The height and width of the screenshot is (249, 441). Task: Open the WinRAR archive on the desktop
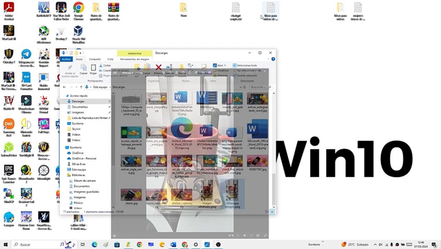click(x=113, y=11)
